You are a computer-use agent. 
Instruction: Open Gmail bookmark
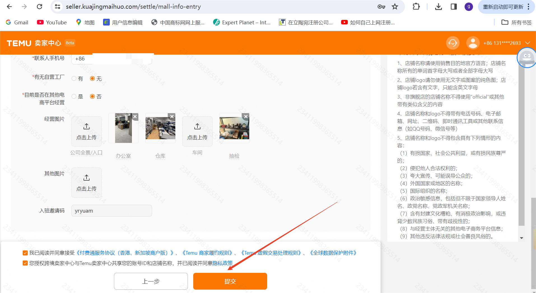pyautogui.click(x=17, y=22)
